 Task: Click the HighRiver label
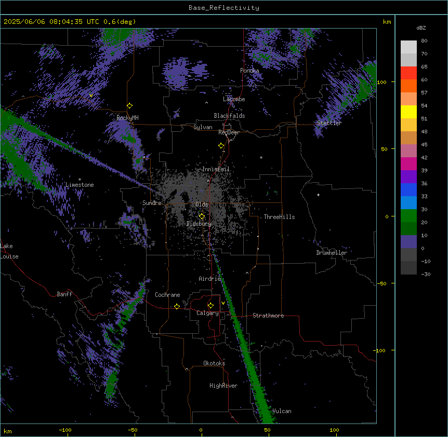(x=223, y=386)
